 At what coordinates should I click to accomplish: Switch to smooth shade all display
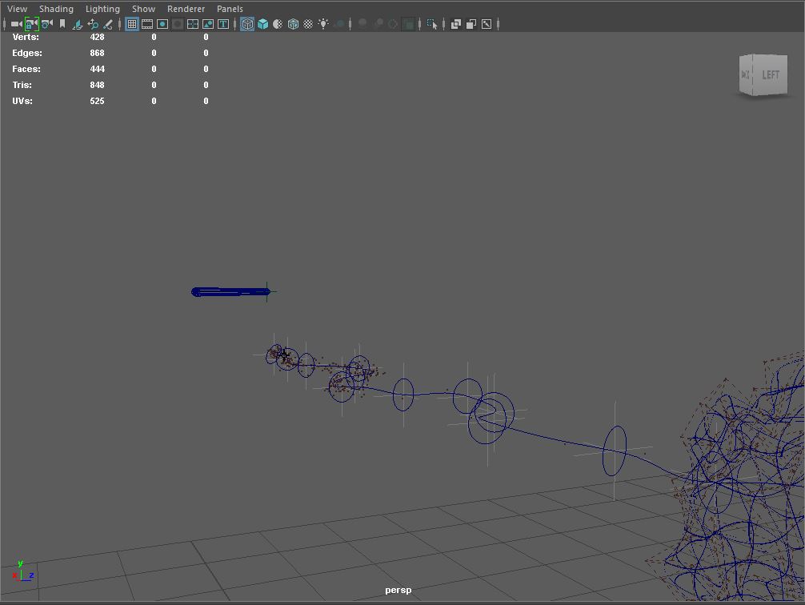coord(263,24)
